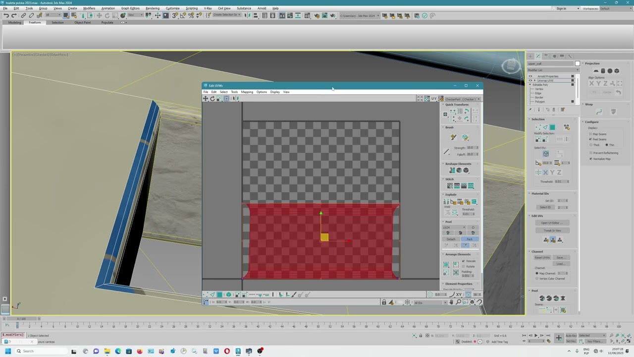Select Polygon selection mode in Selection rollout
The height and width of the screenshot is (357, 634).
click(x=552, y=127)
